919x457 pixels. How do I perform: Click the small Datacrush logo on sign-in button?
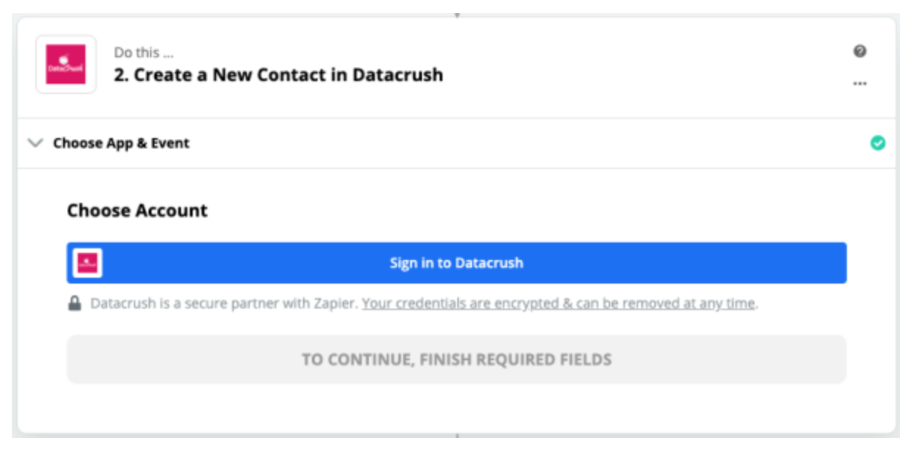coord(88,263)
